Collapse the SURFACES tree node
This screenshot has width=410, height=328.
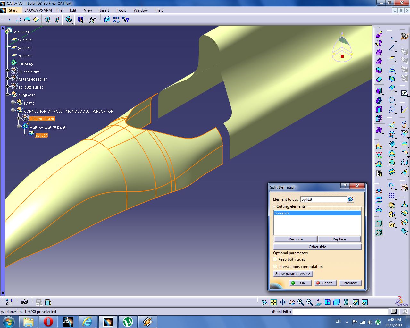pos(8,94)
